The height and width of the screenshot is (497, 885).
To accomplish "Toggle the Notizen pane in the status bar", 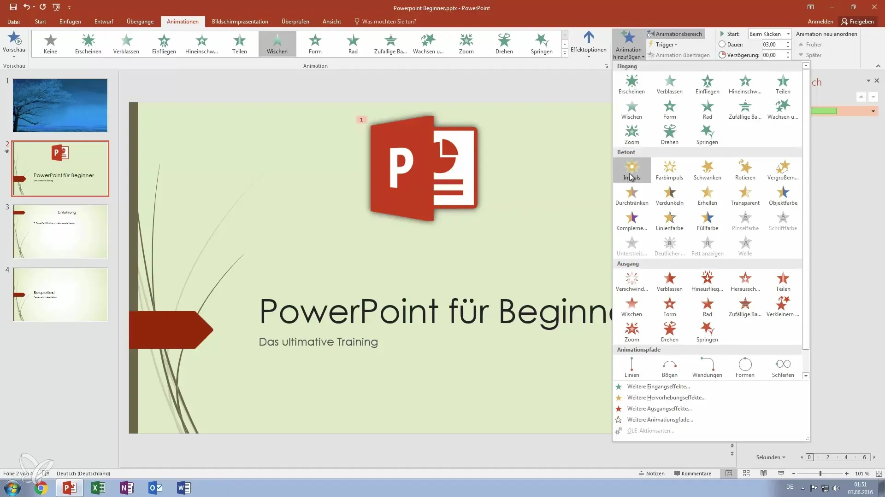I will pyautogui.click(x=651, y=474).
